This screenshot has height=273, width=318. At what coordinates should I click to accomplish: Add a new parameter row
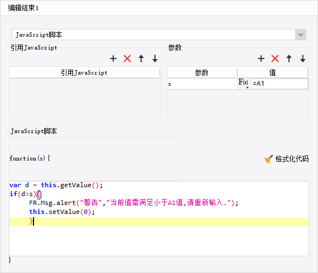click(x=261, y=58)
